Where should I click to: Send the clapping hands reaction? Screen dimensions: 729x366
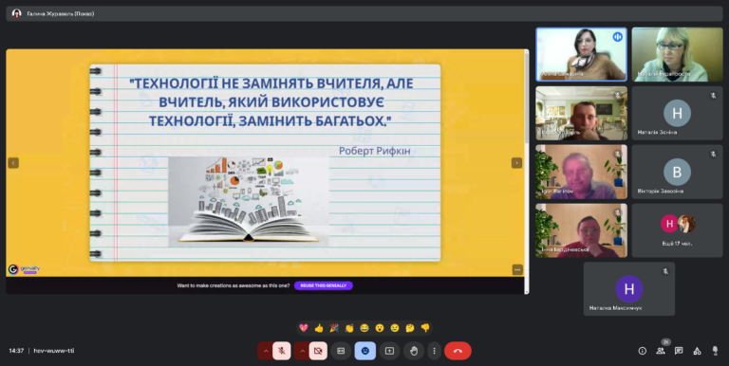(349, 328)
